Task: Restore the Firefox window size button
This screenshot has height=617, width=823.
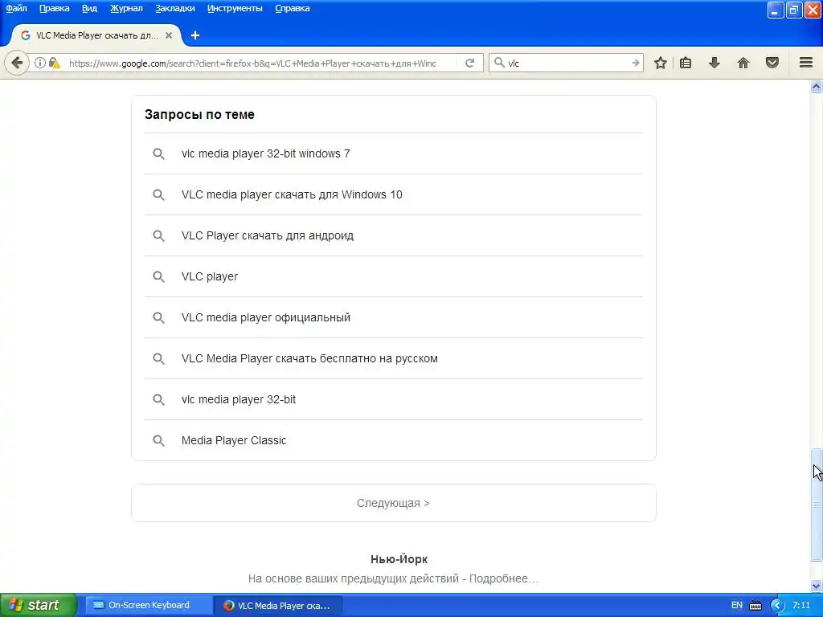Action: pos(793,10)
